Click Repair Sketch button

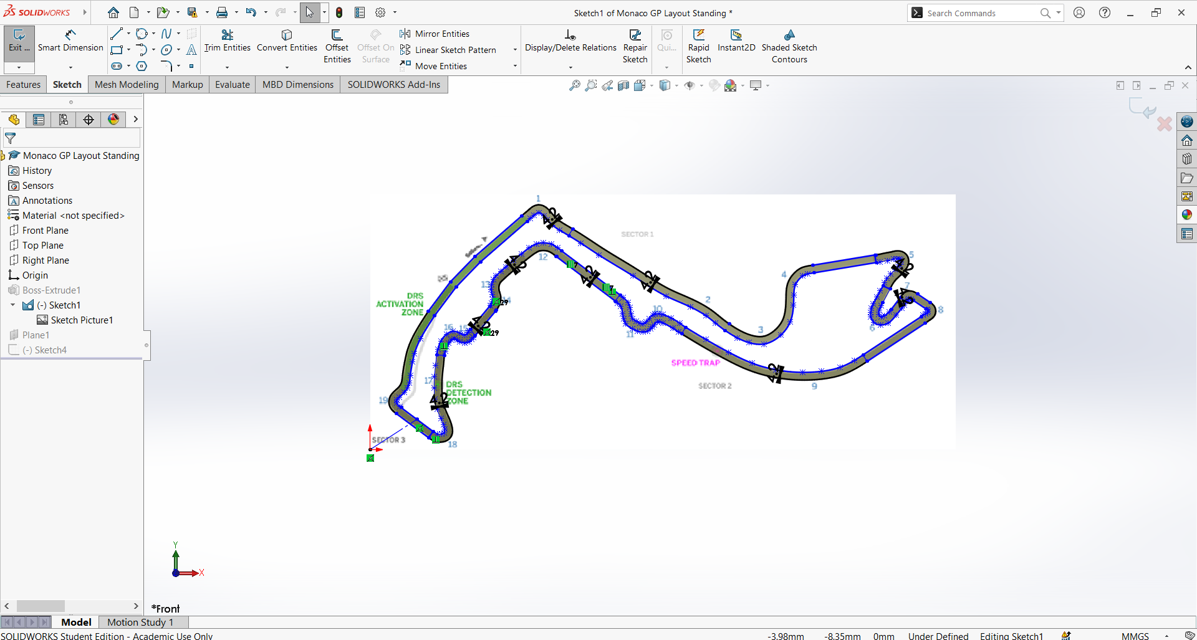[x=635, y=46]
